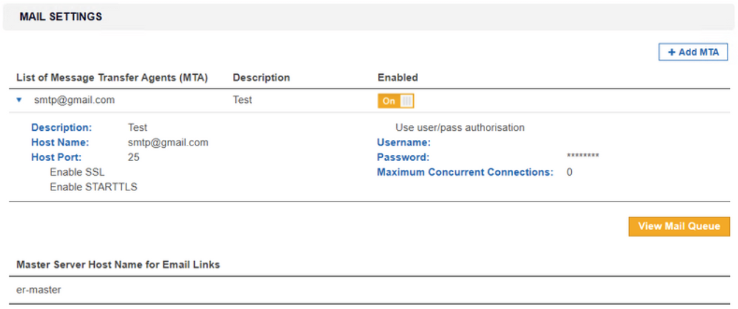Click the Description value Test in details

(138, 127)
